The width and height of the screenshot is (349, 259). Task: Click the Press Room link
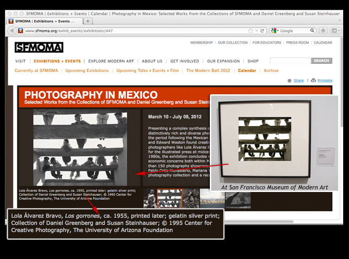[298, 43]
